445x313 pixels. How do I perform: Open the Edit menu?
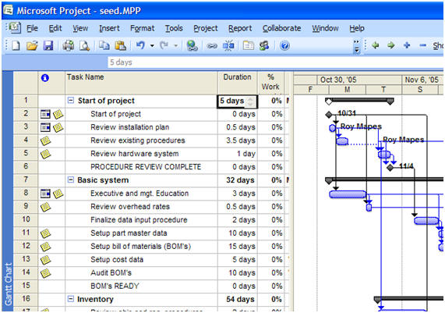(55, 28)
